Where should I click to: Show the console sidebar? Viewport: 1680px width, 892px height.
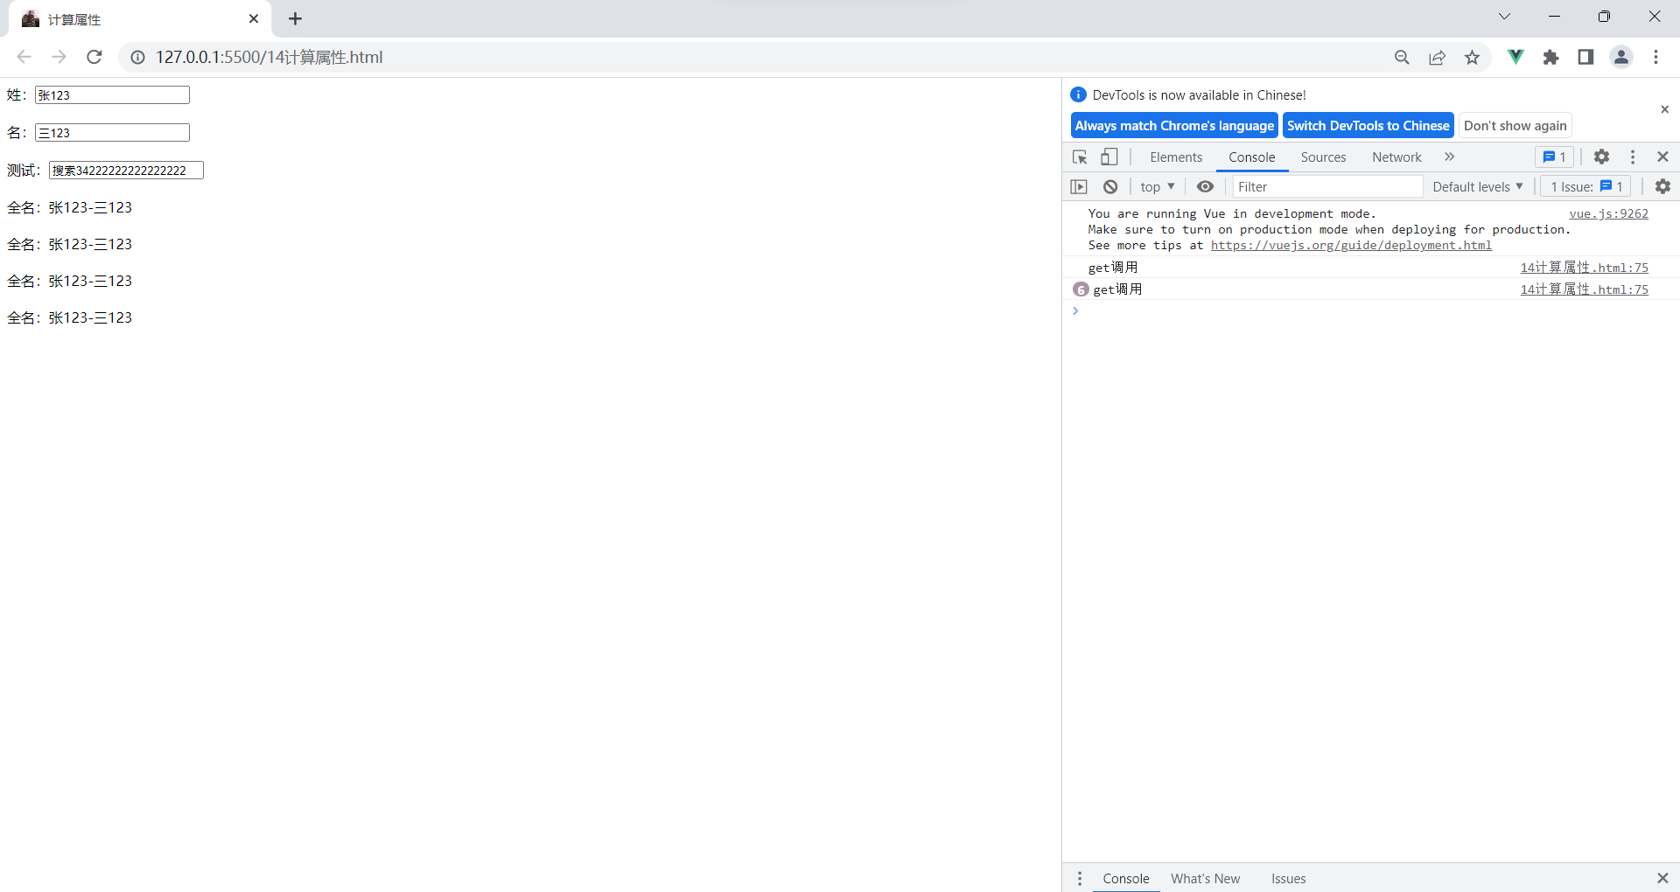tap(1079, 186)
